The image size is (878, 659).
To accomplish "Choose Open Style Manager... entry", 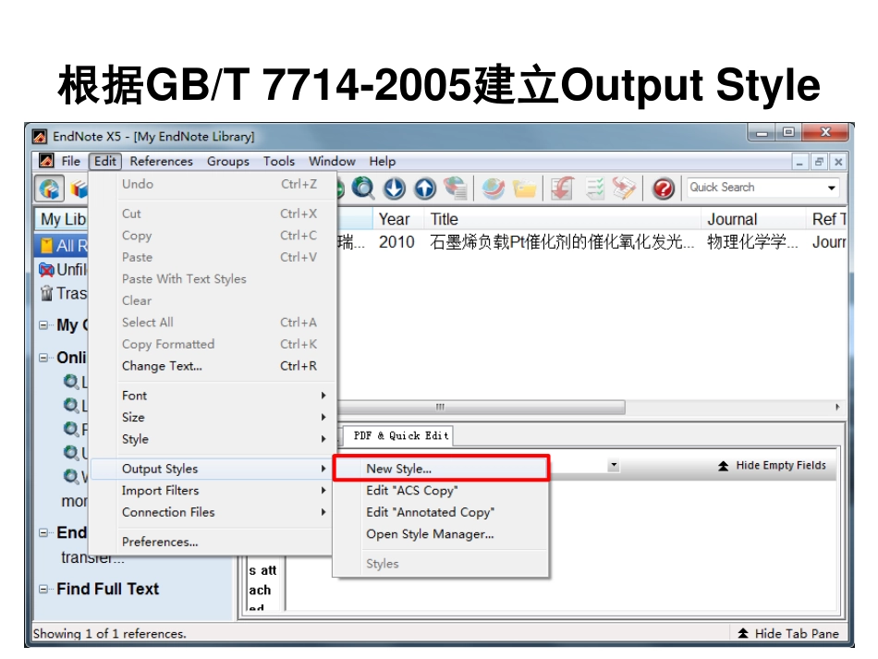I will point(430,534).
